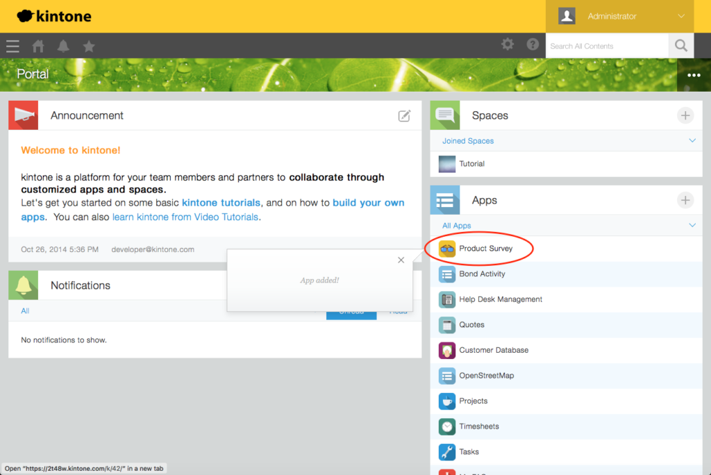
Task: Open the kintone tutorials link
Action: point(221,203)
